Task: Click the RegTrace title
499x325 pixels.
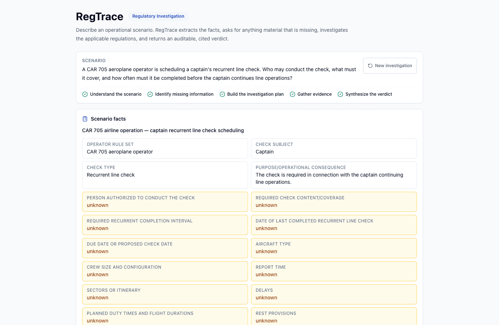Action: coord(99,17)
